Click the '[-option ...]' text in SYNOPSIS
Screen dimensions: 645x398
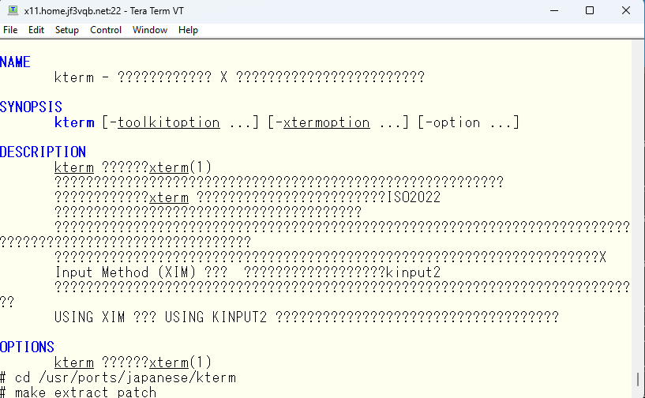[469, 122]
